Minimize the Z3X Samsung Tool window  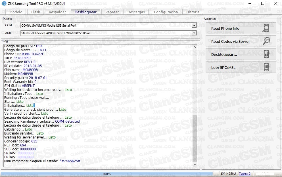point(250,3)
